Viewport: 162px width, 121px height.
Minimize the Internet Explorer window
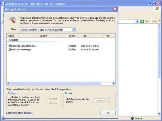pos(149,4)
